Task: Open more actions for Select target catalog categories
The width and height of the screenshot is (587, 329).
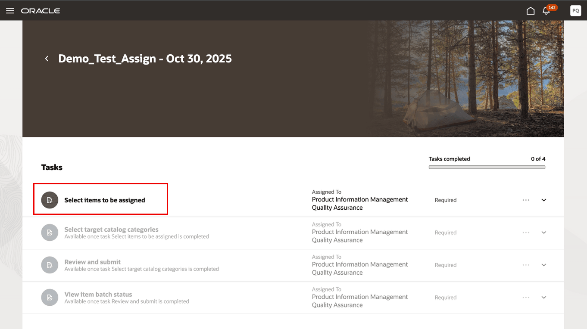Action: click(x=526, y=233)
